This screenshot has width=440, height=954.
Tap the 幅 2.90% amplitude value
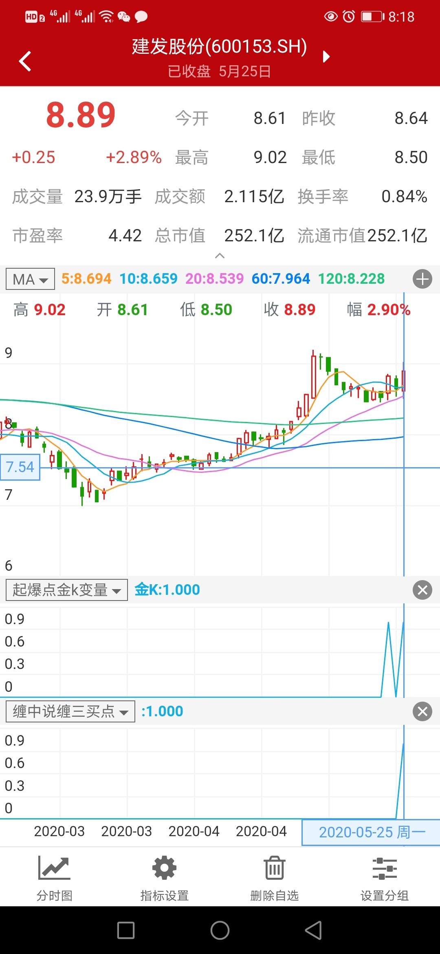coord(389,310)
